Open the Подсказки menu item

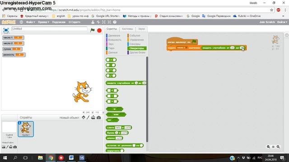[59, 22]
